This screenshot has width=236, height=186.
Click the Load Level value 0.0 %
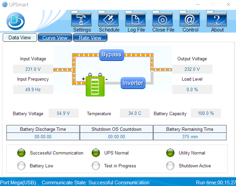tap(192, 89)
